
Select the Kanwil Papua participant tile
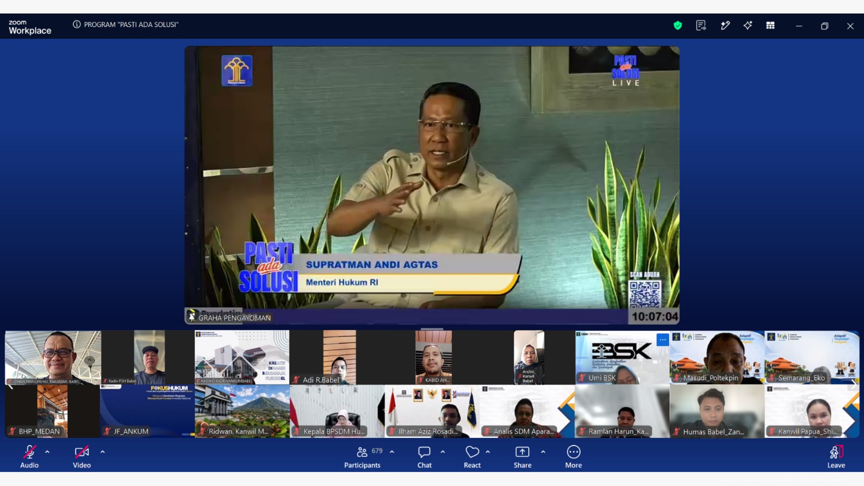pos(812,411)
